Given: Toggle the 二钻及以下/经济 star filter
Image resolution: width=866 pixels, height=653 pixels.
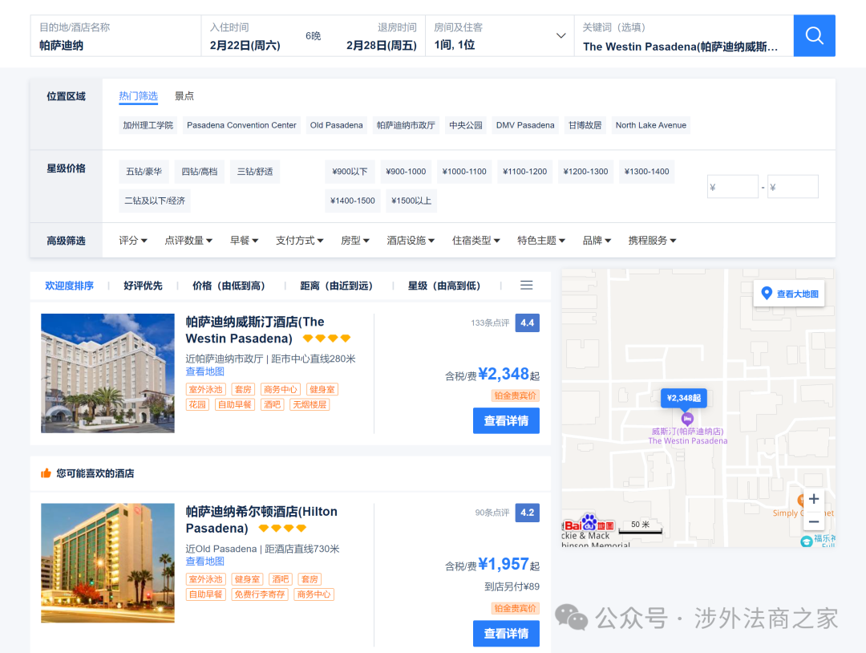Looking at the screenshot, I should (x=155, y=201).
